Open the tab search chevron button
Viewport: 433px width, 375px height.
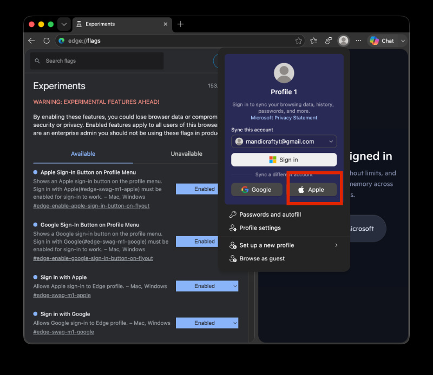pos(64,24)
